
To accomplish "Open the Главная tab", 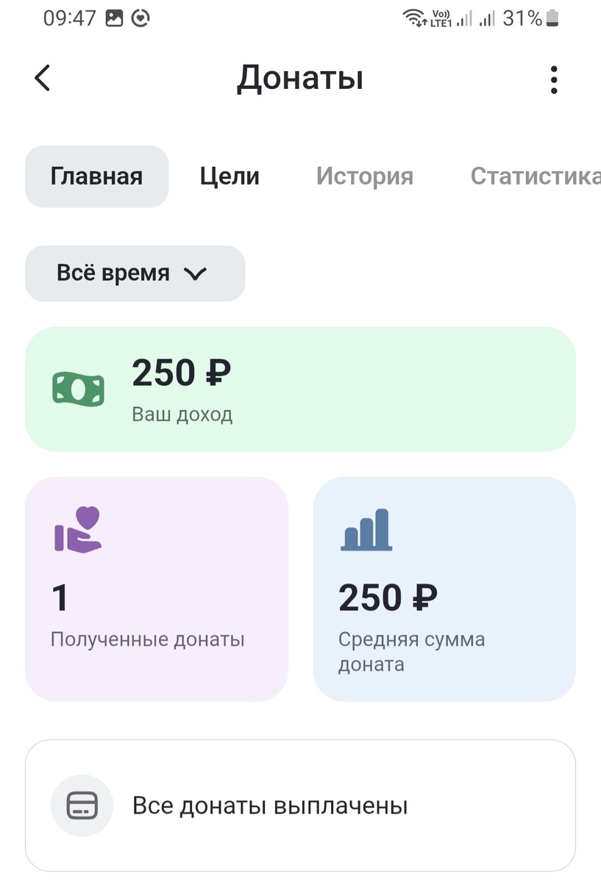I will [96, 176].
